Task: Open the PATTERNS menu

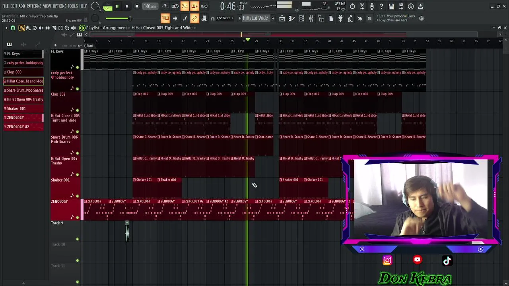Action: click(34, 6)
